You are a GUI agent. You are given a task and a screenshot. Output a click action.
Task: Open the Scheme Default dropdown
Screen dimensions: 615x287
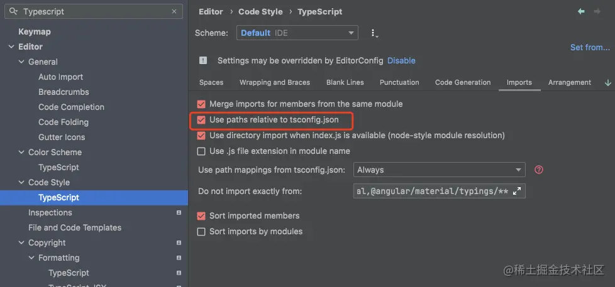click(297, 33)
